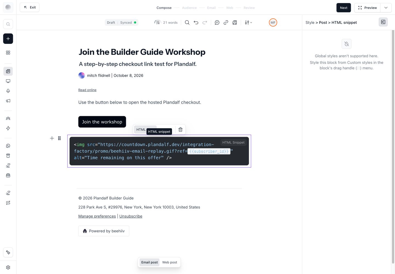The height and width of the screenshot is (274, 395).
Task: Click the Unsubscribe link in footer
Action: coord(131,216)
